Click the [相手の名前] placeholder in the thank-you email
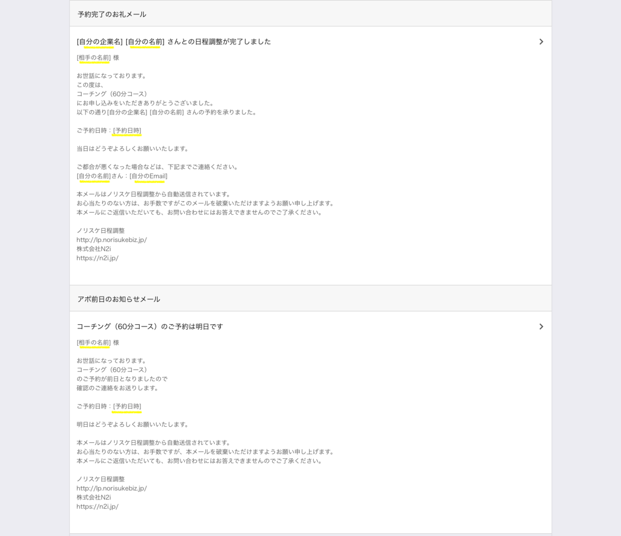Image resolution: width=621 pixels, height=536 pixels. [x=94, y=57]
